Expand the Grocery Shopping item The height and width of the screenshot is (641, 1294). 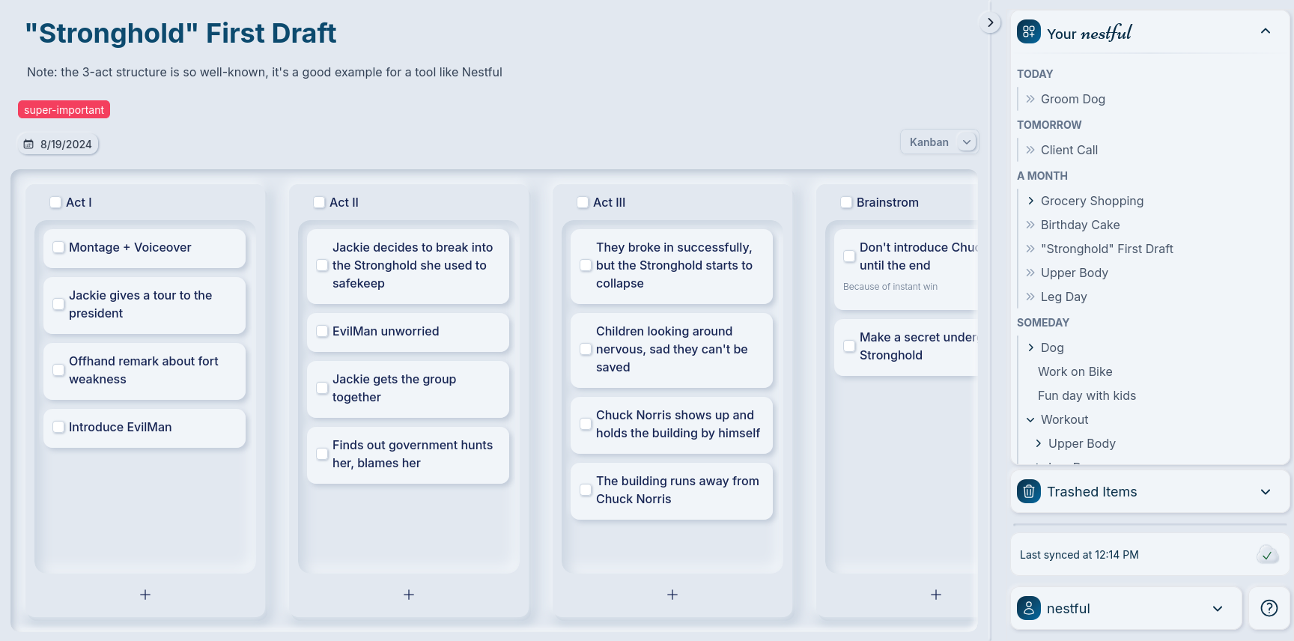[x=1030, y=201]
